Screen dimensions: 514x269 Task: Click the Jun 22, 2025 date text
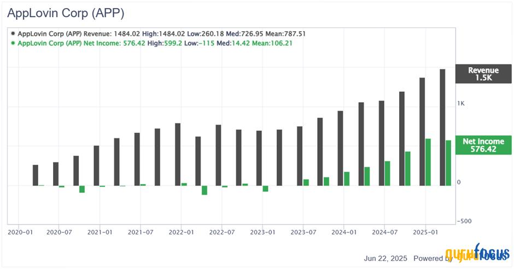[x=385, y=259]
